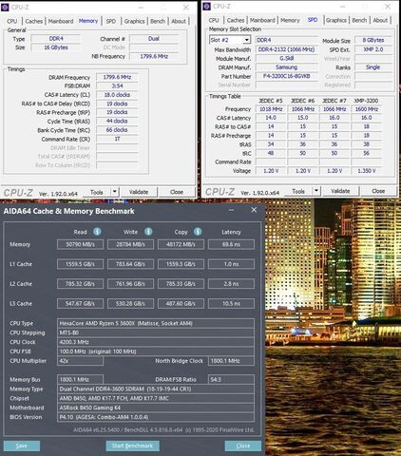
Task: Open Graphics tab in right CPU-Z
Action: click(x=336, y=20)
